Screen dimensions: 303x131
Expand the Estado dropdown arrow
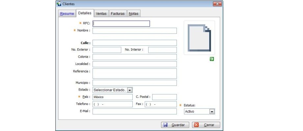click(x=130, y=90)
